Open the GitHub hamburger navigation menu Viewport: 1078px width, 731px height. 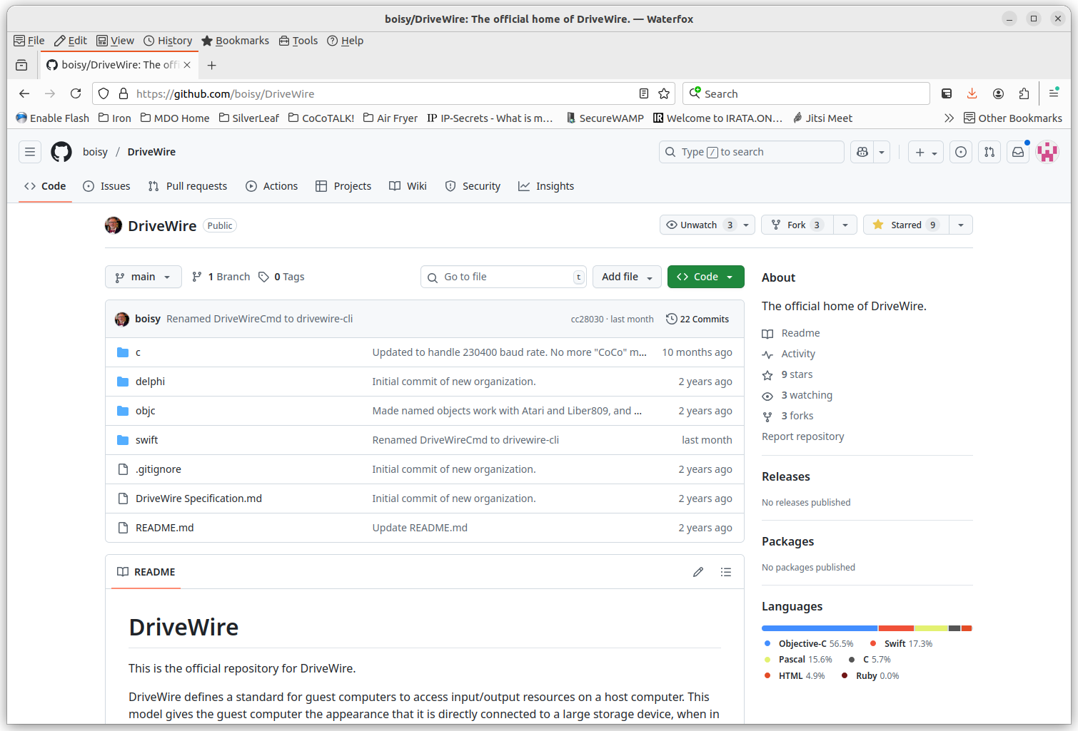[30, 152]
